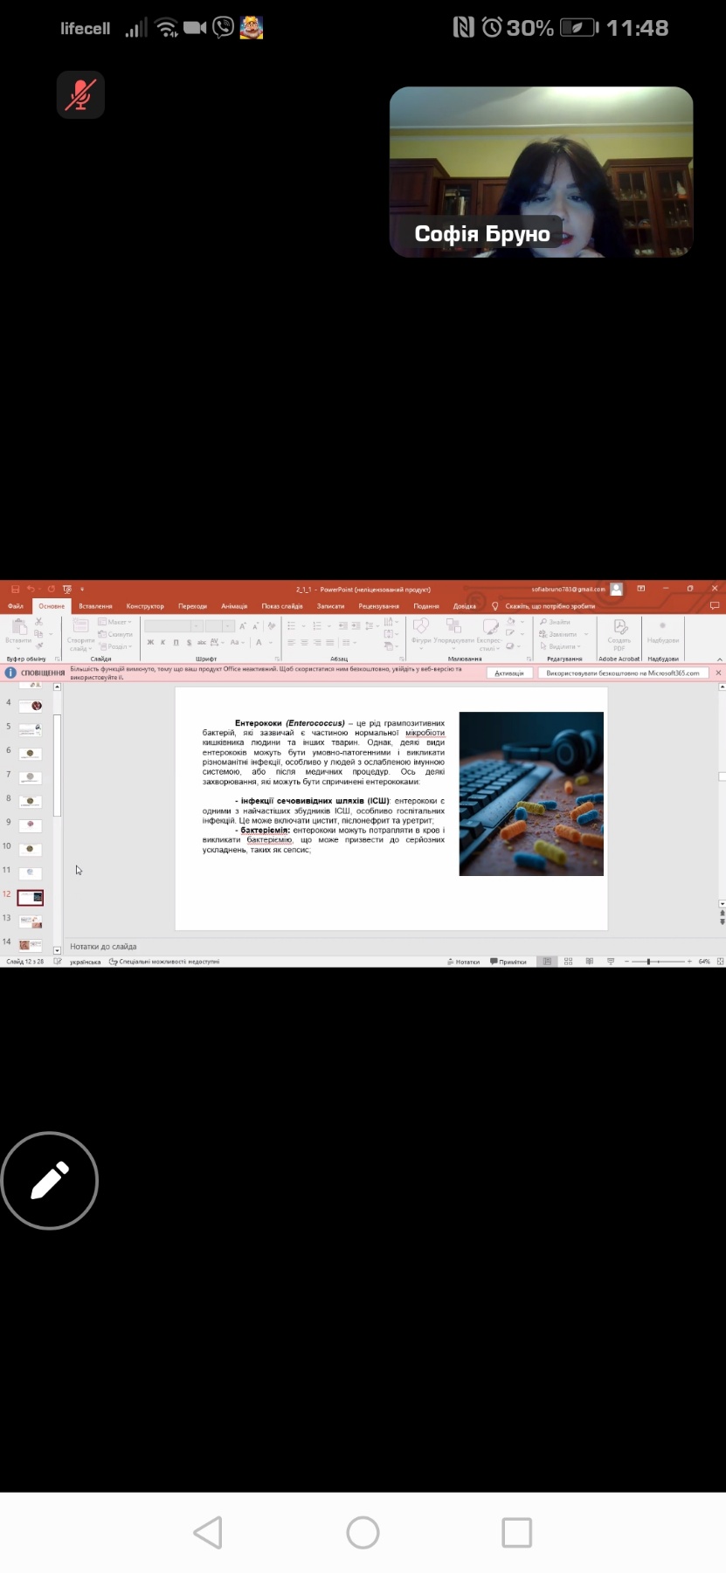Image resolution: width=726 pixels, height=1573 pixels.
Task: Click the Активація button in notification bar
Action: 508,673
